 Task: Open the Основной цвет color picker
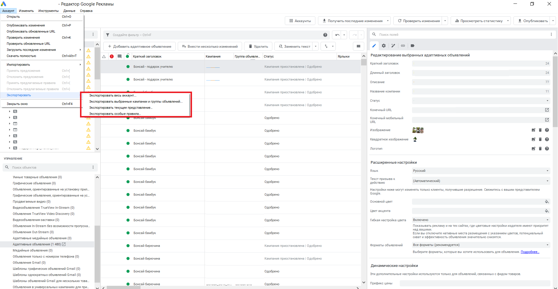coord(546,201)
